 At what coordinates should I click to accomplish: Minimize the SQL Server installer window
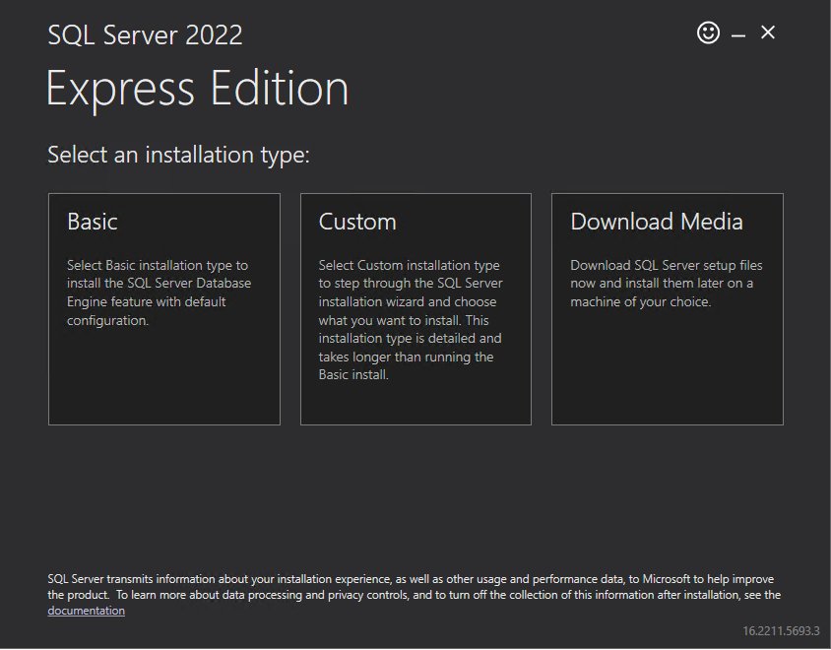[x=738, y=34]
